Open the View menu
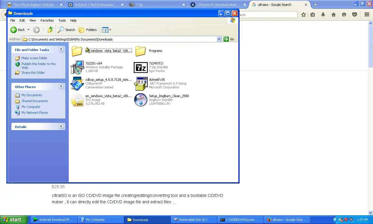 click(33, 20)
